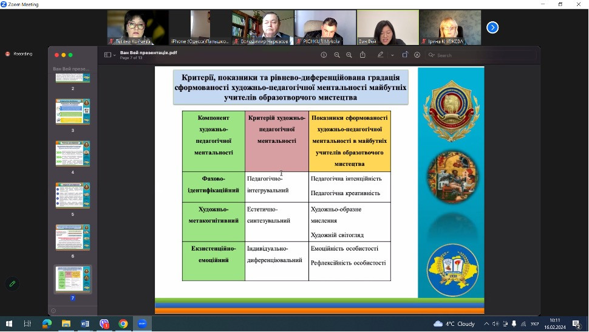This screenshot has width=589, height=332.
Task: Zoom out the PDF in Preview toolbar
Action: pos(337,55)
